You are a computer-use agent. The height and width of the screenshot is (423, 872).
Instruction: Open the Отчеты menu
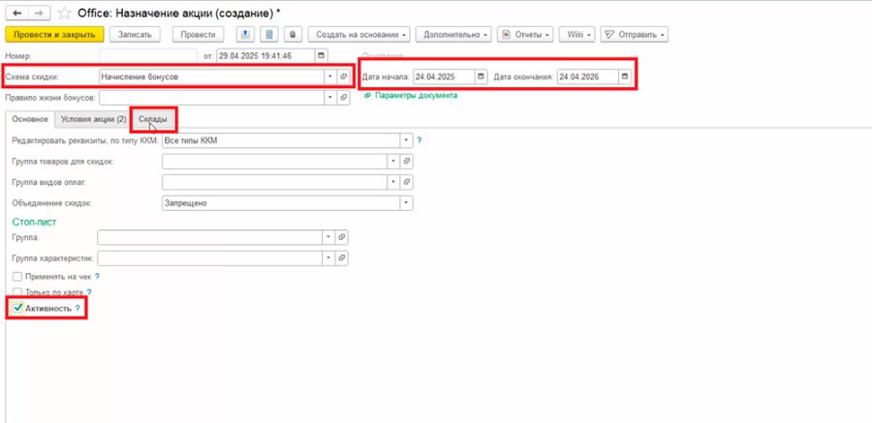pos(525,35)
